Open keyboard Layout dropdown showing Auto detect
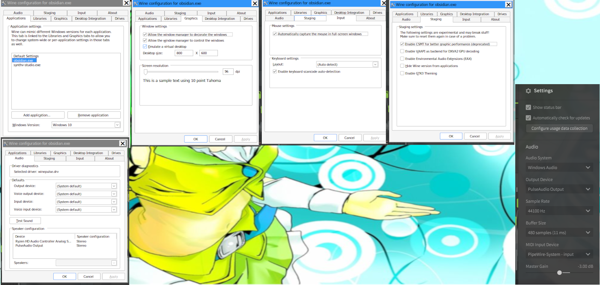Image resolution: width=600 pixels, height=285 pixels. [x=375, y=65]
